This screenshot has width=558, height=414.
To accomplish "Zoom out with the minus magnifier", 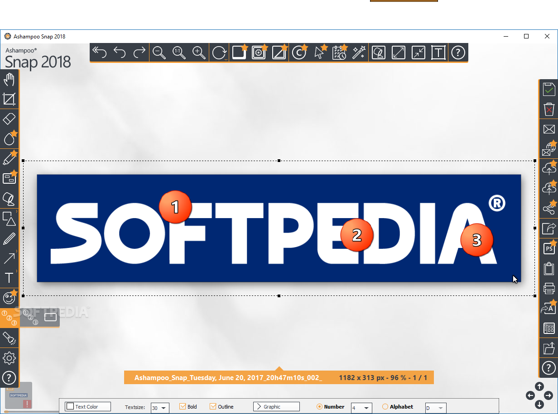I will [159, 52].
